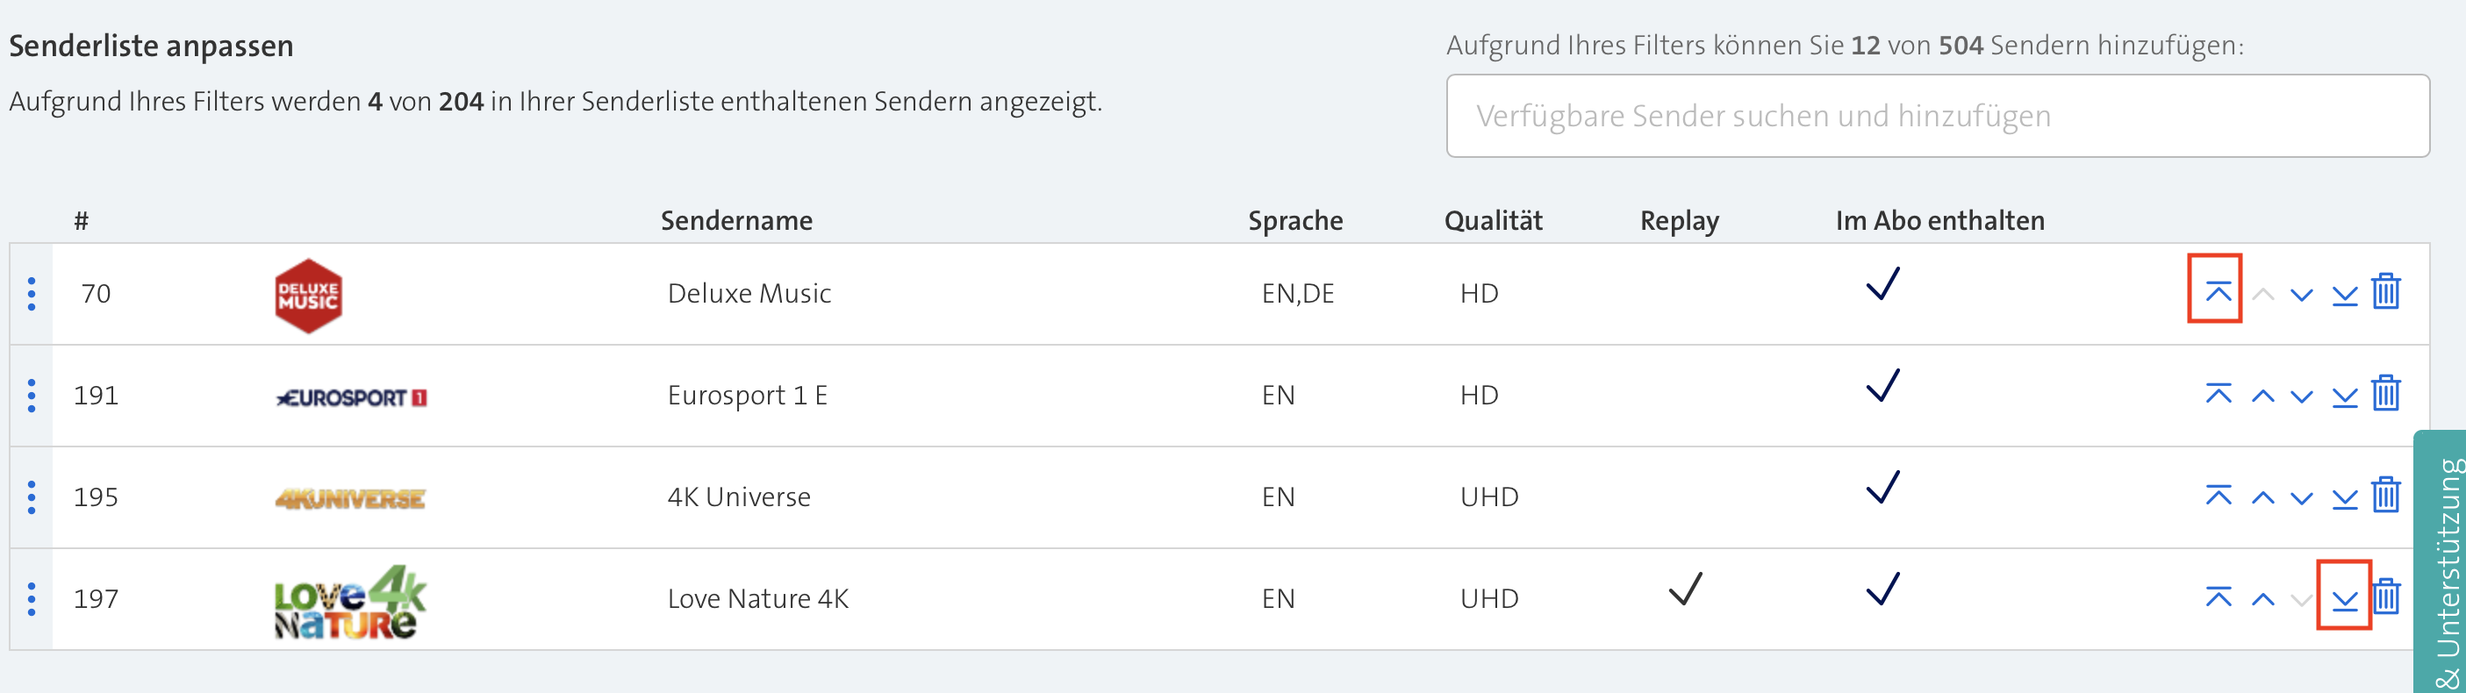Click the Sendername column header
2466x693 pixels.
click(736, 221)
